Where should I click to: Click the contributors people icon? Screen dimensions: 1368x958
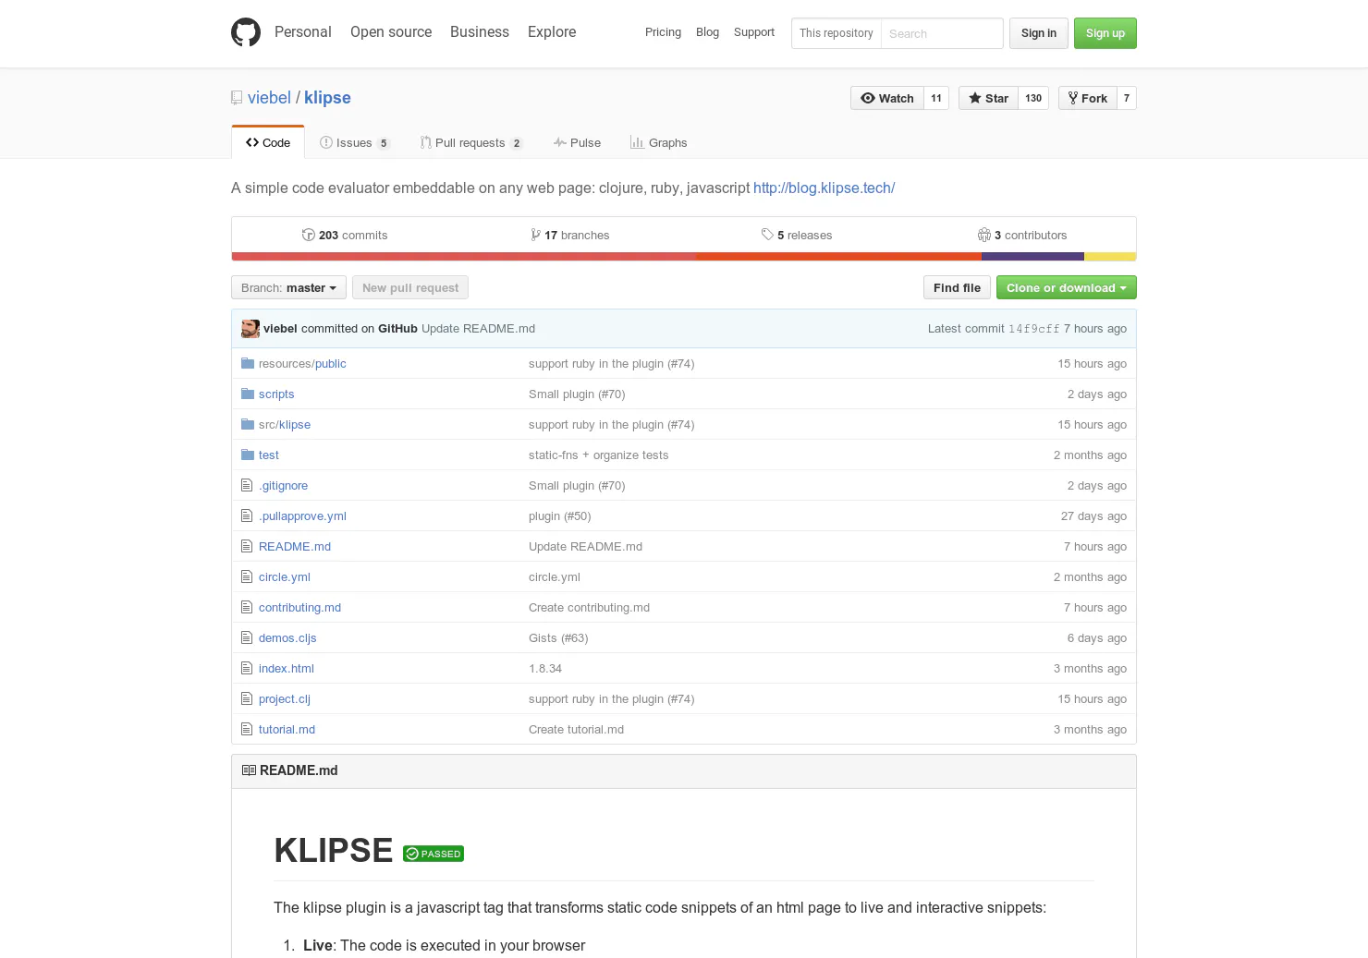click(984, 235)
